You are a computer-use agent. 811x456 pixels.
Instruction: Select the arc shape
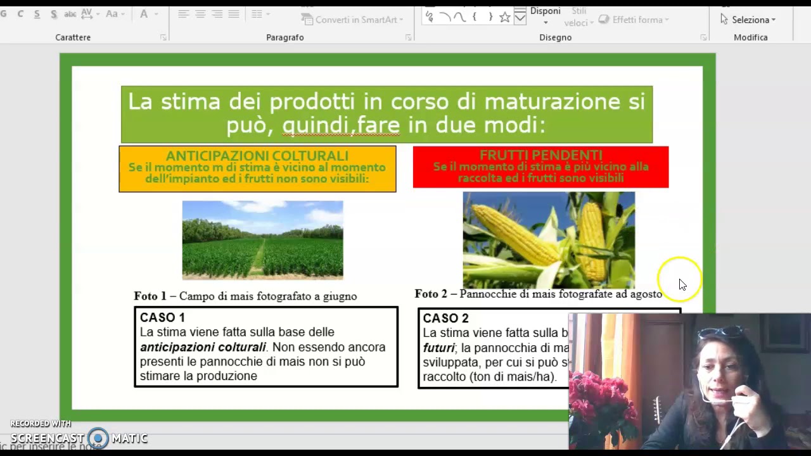point(445,17)
